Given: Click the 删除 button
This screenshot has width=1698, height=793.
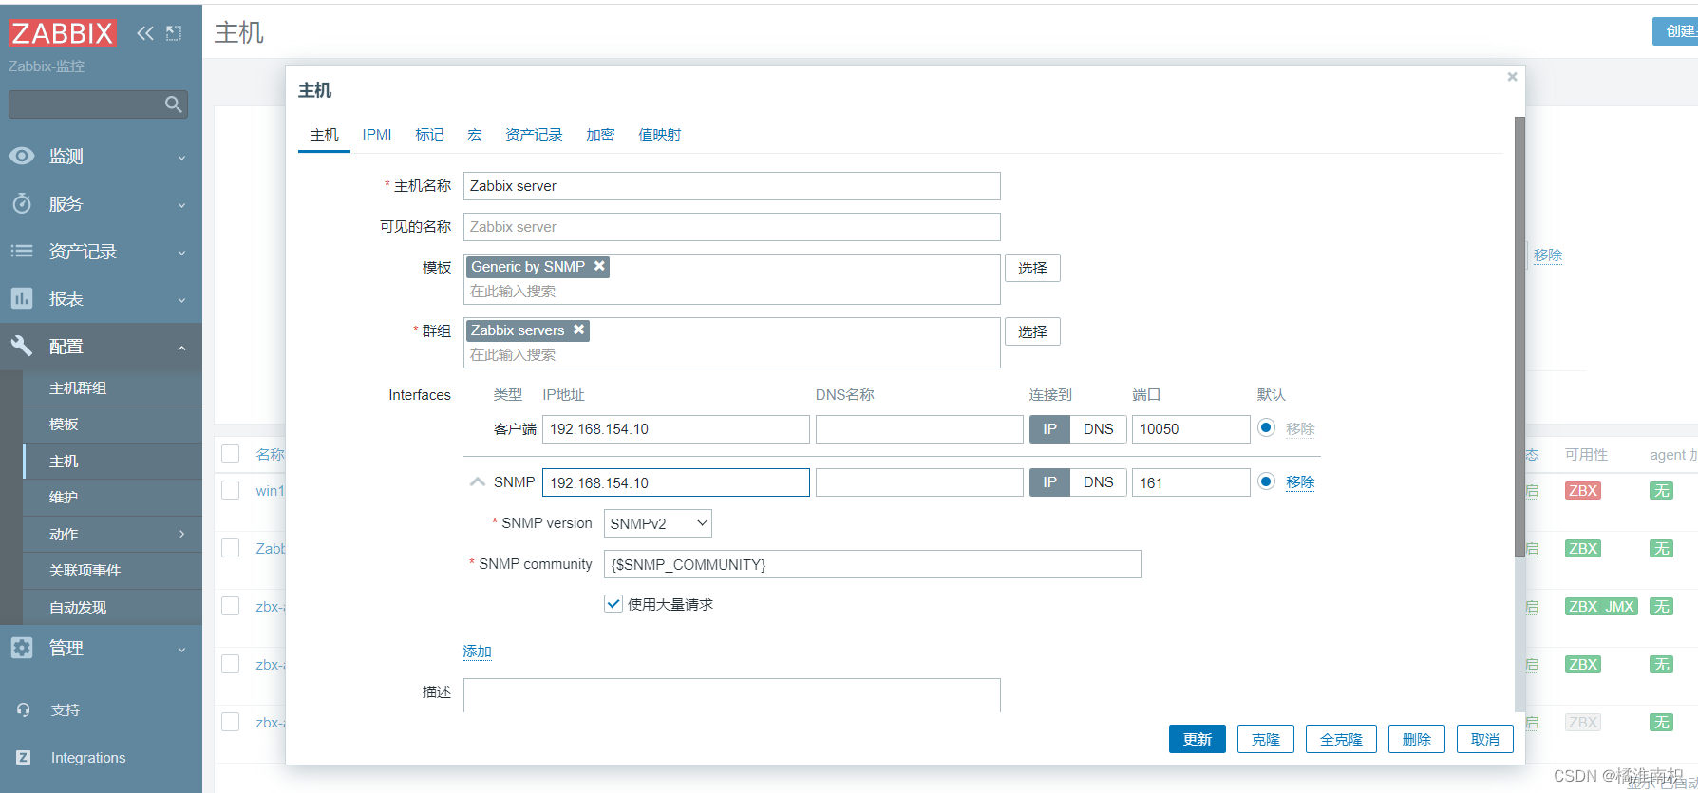Looking at the screenshot, I should tap(1417, 739).
